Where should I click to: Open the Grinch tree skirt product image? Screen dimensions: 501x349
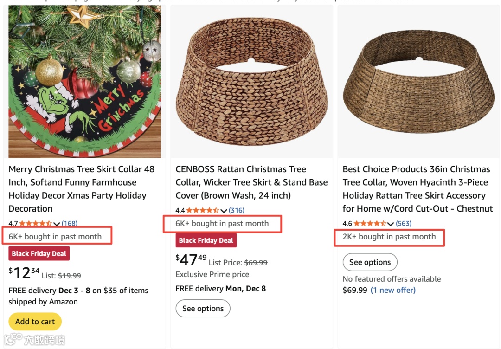tap(85, 81)
